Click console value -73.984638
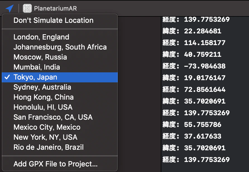Viewport: 249px width, 172px height. coord(205,66)
